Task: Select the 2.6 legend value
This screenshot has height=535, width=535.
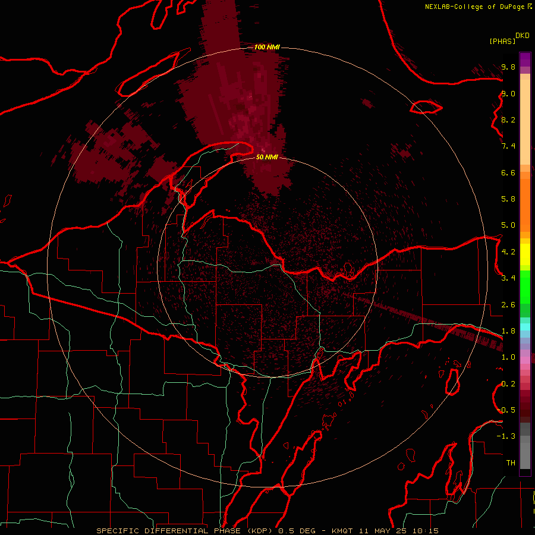Action: (508, 305)
